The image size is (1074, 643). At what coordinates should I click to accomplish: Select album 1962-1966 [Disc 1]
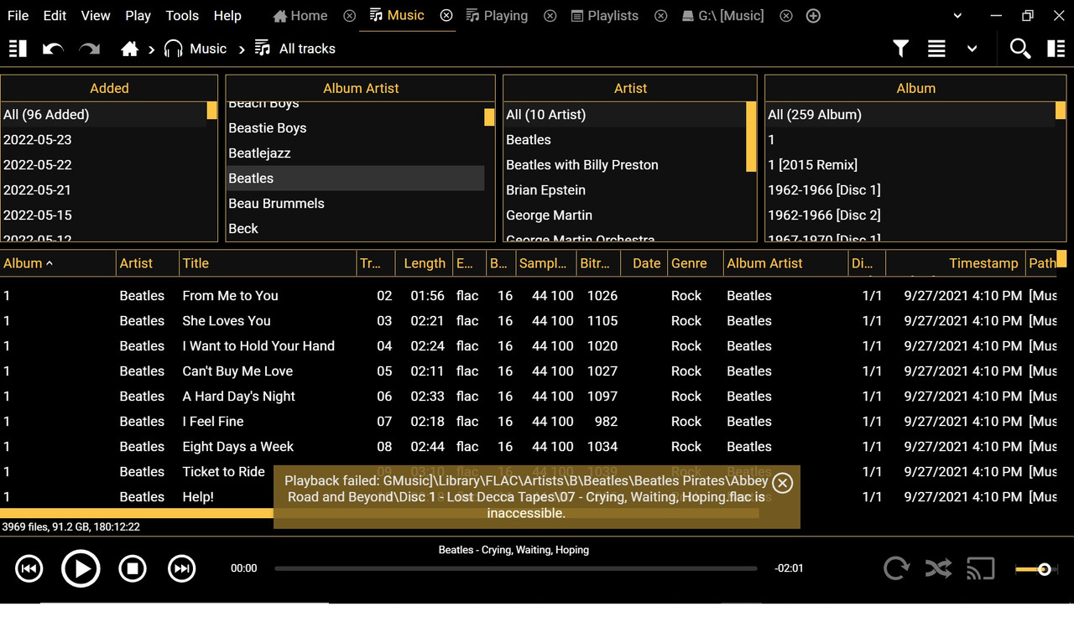coord(910,190)
